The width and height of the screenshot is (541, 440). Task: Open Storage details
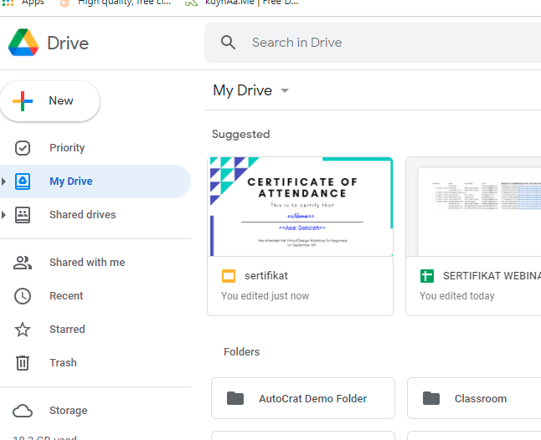95,411
